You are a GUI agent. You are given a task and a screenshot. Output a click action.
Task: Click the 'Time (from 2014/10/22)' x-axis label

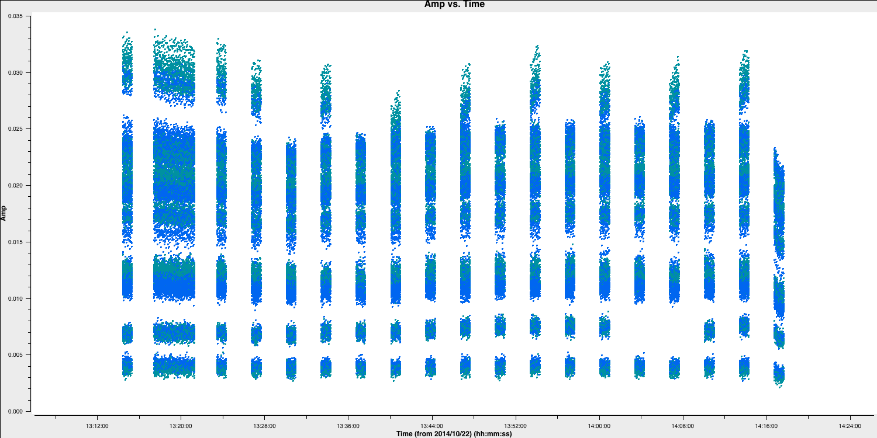click(454, 433)
